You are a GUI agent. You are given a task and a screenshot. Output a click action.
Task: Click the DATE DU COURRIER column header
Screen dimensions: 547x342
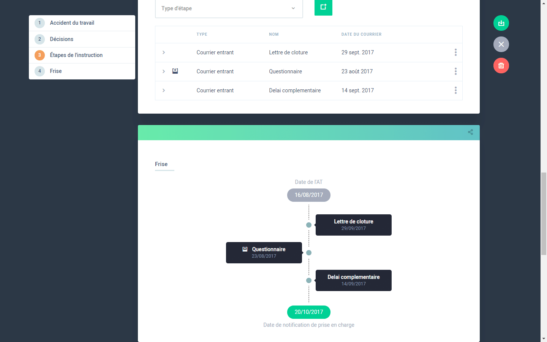(x=361, y=34)
